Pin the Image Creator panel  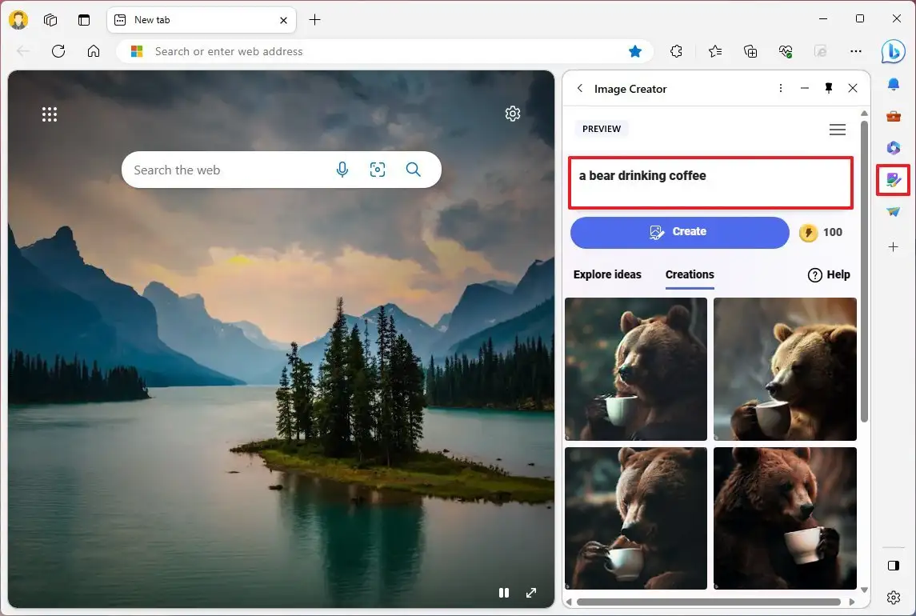click(829, 88)
